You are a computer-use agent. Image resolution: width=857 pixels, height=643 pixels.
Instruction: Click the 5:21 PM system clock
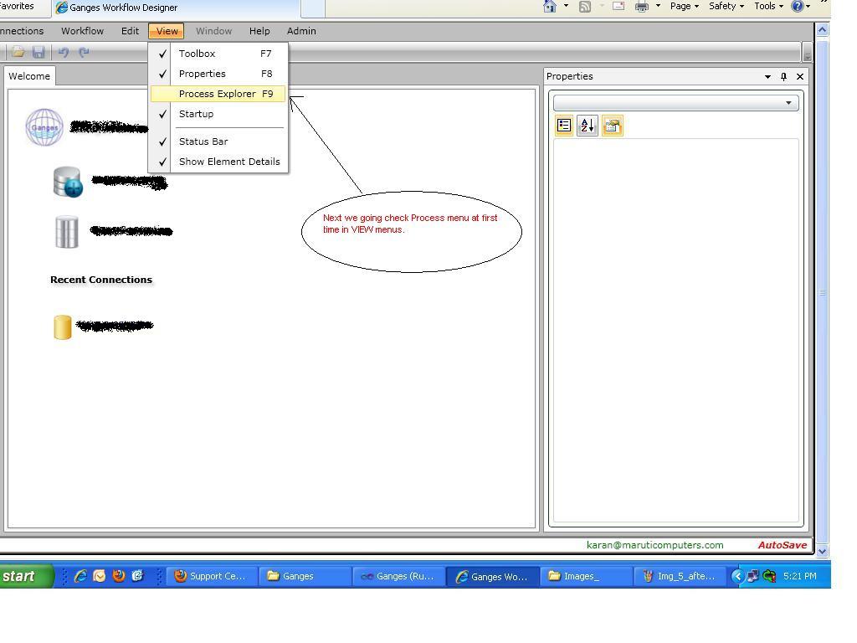point(799,576)
